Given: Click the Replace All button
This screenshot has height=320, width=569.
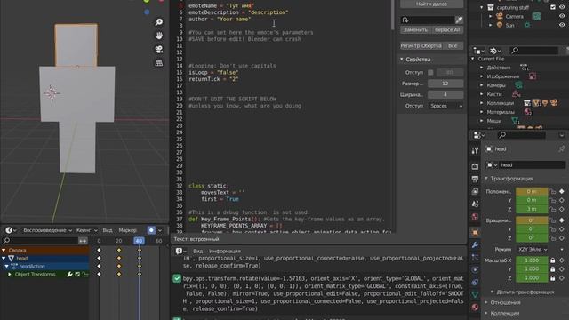Looking at the screenshot, I should click(447, 29).
